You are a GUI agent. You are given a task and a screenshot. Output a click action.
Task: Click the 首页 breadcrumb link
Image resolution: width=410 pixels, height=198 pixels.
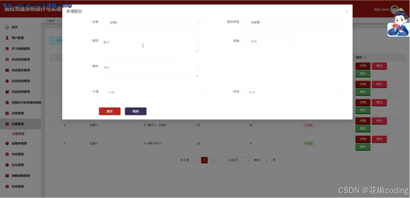click(x=52, y=21)
